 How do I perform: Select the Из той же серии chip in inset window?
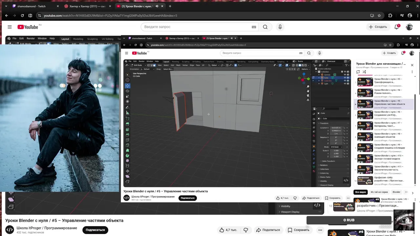click(x=379, y=192)
